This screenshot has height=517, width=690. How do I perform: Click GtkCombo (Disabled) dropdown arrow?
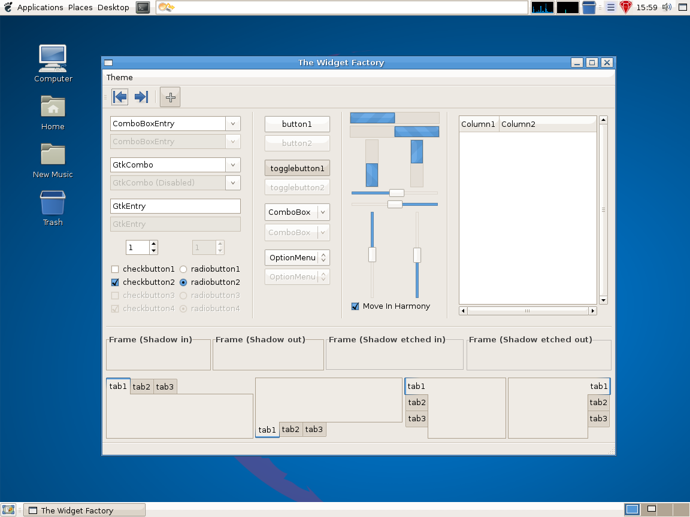[233, 183]
